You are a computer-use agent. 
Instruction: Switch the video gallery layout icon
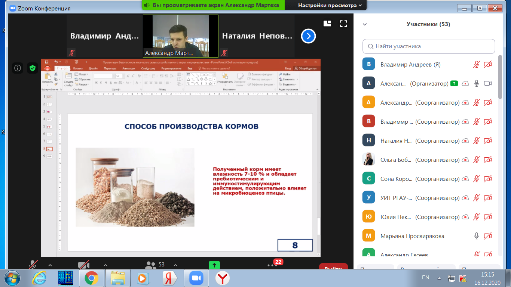327,24
